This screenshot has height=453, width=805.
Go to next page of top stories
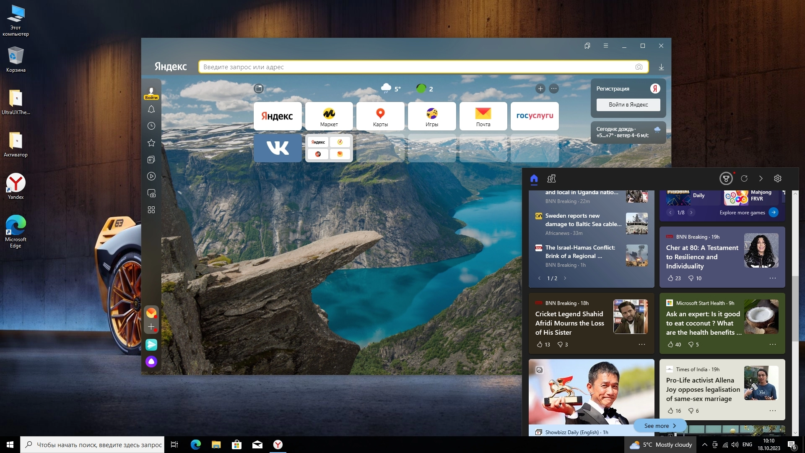[565, 278]
